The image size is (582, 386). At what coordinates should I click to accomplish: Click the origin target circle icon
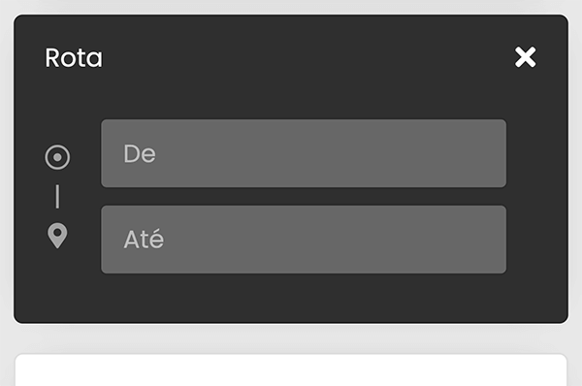[x=57, y=157]
